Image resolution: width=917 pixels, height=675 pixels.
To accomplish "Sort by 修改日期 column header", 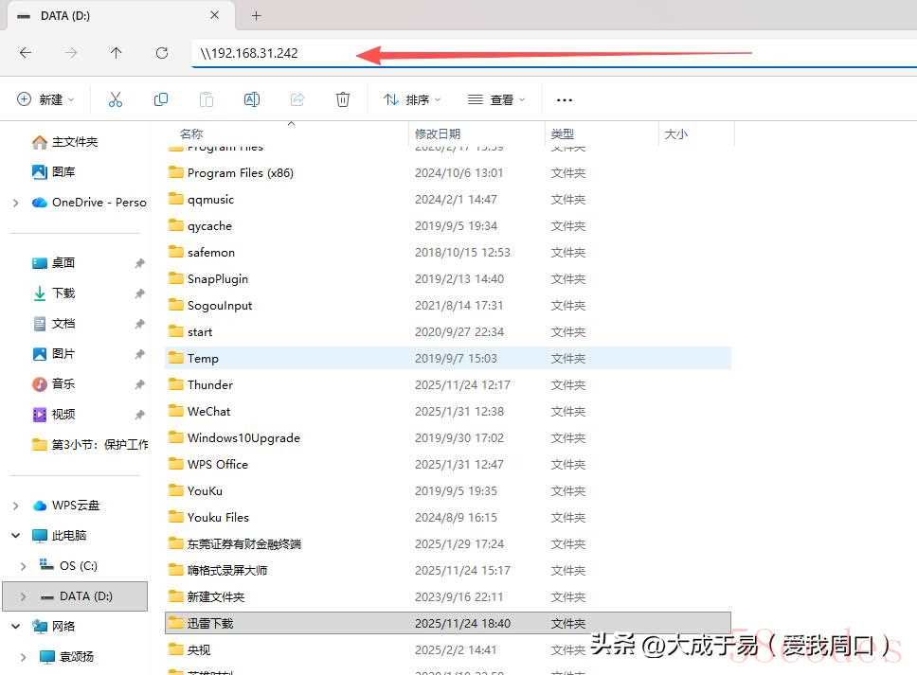I will [438, 133].
